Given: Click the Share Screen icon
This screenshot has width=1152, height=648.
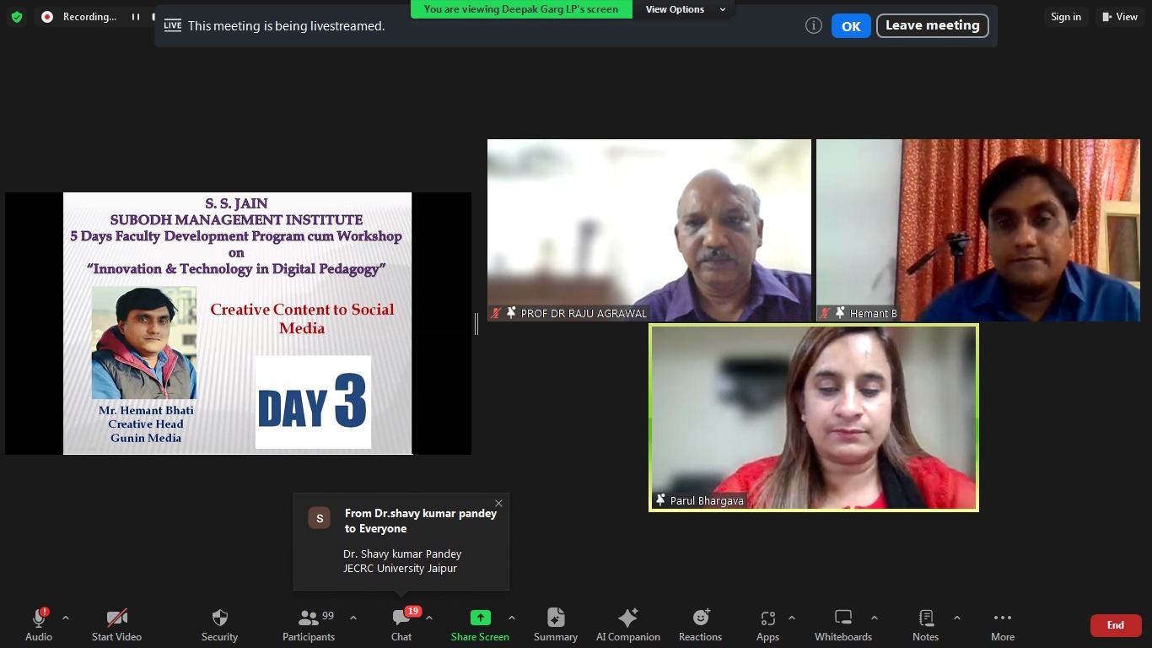Looking at the screenshot, I should tap(480, 618).
